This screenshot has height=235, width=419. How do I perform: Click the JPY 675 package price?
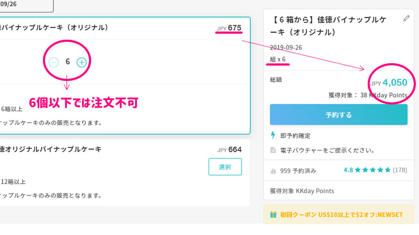tap(229, 28)
